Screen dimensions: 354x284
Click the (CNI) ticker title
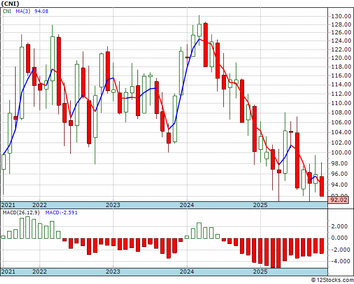pyautogui.click(x=10, y=4)
